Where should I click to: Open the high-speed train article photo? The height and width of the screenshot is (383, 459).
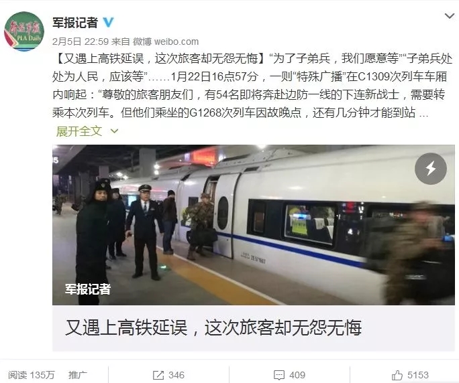[x=254, y=225]
